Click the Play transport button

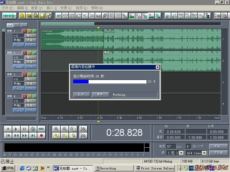[16, 129]
